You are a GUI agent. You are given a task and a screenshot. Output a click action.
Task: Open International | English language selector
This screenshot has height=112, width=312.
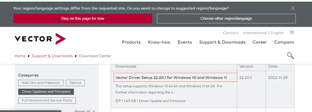pos(263,33)
